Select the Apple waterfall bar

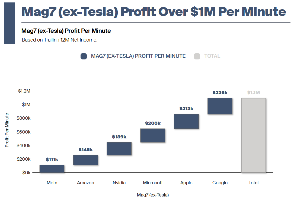(186, 121)
